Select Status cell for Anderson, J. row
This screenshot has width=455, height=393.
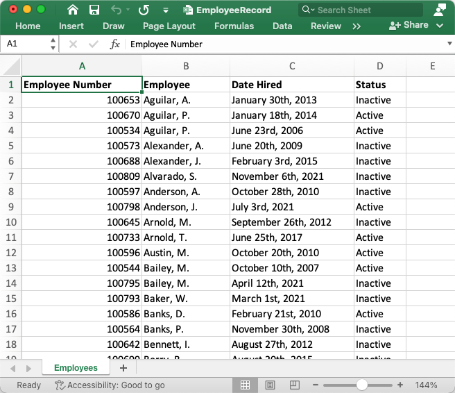[380, 207]
